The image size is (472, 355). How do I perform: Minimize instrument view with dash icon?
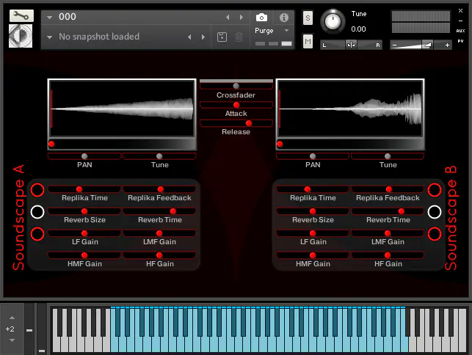tap(460, 21)
